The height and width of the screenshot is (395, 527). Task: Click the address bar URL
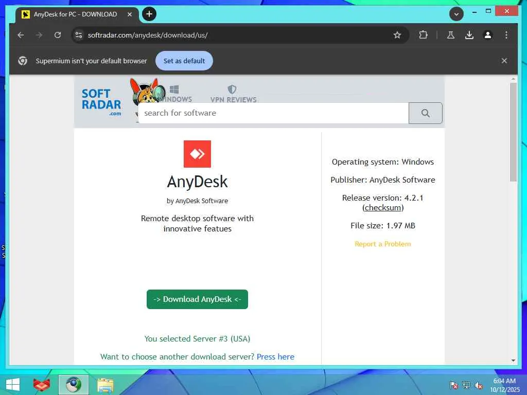tap(148, 35)
